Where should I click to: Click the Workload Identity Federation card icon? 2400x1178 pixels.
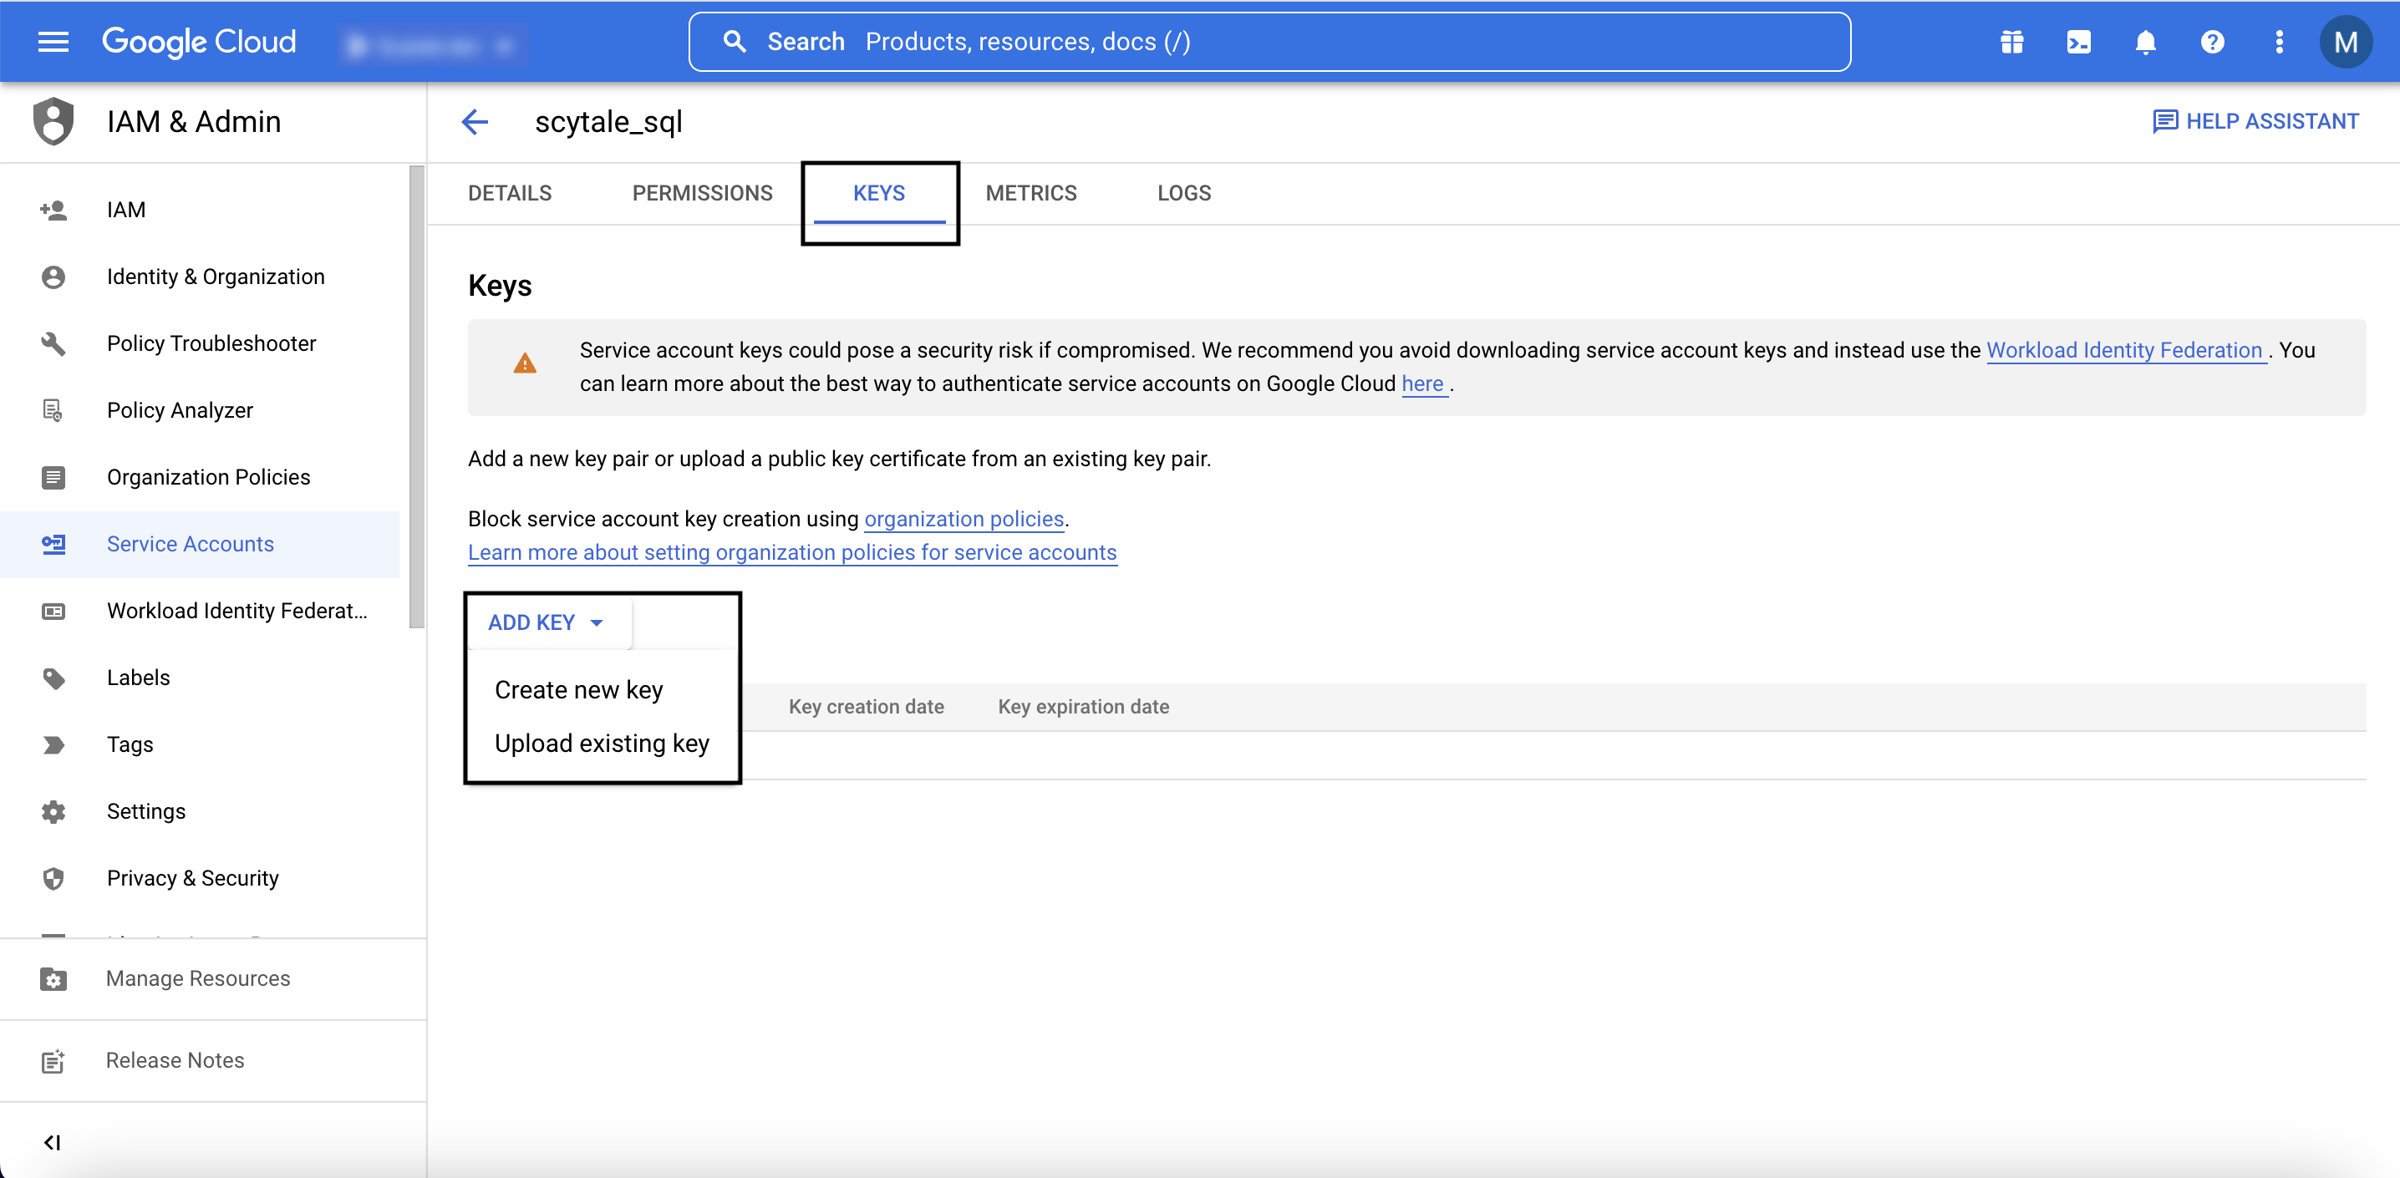tap(53, 611)
